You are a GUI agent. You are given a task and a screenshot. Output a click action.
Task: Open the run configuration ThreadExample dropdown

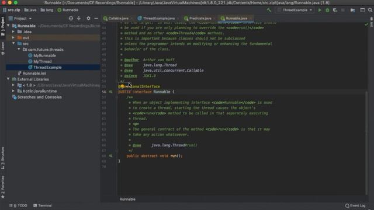coord(295,10)
